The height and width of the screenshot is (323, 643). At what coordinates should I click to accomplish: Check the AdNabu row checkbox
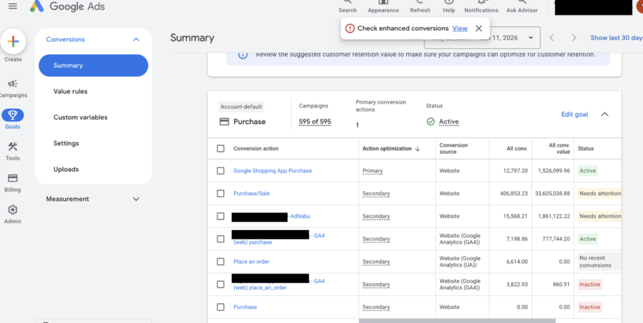[220, 216]
